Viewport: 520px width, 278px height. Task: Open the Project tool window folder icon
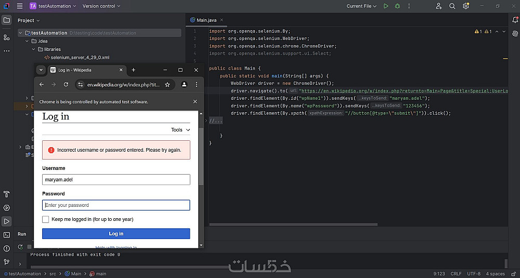click(6, 20)
